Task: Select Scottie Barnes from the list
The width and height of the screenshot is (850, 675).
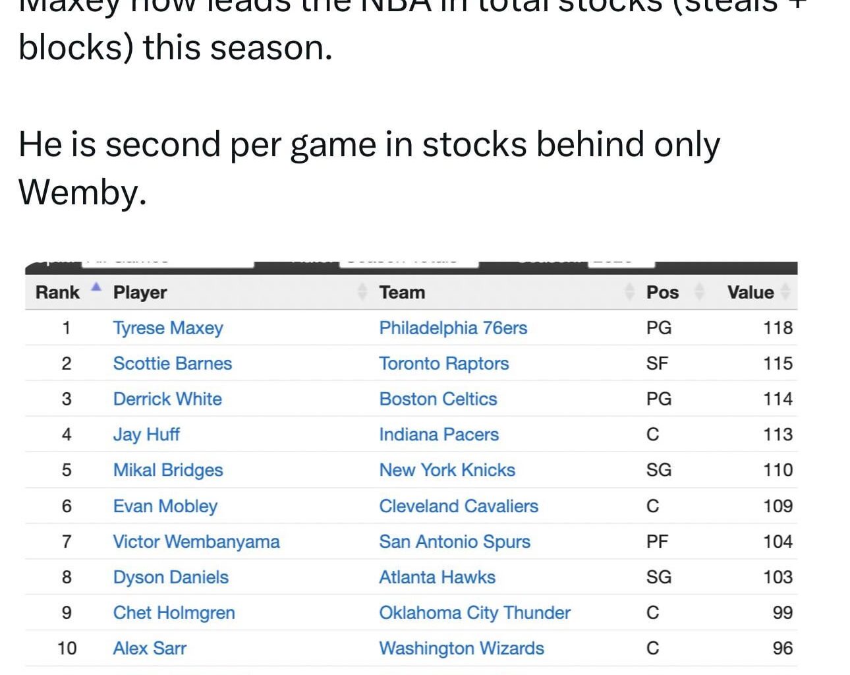Action: pyautogui.click(x=172, y=363)
